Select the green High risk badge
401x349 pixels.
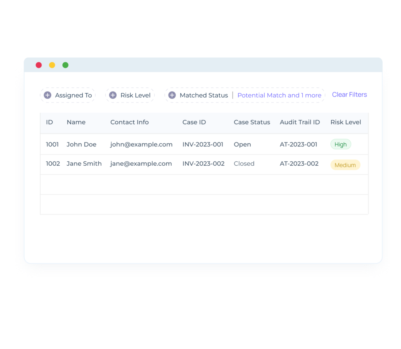point(340,144)
